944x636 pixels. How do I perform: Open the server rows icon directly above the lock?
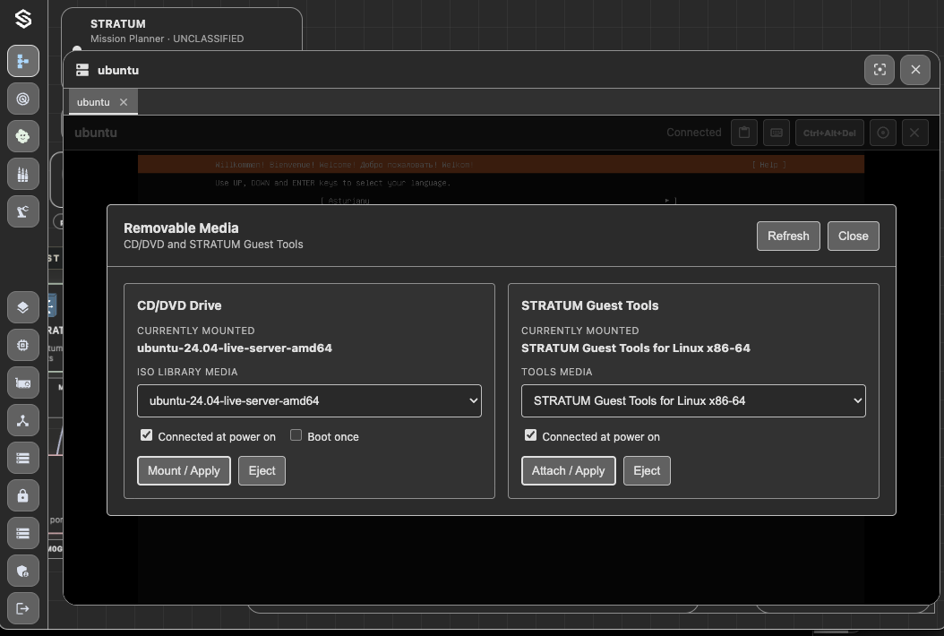click(23, 459)
